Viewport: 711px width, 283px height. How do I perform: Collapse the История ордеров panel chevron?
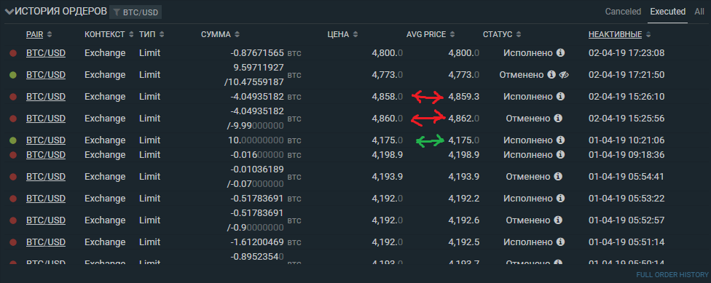coord(9,12)
